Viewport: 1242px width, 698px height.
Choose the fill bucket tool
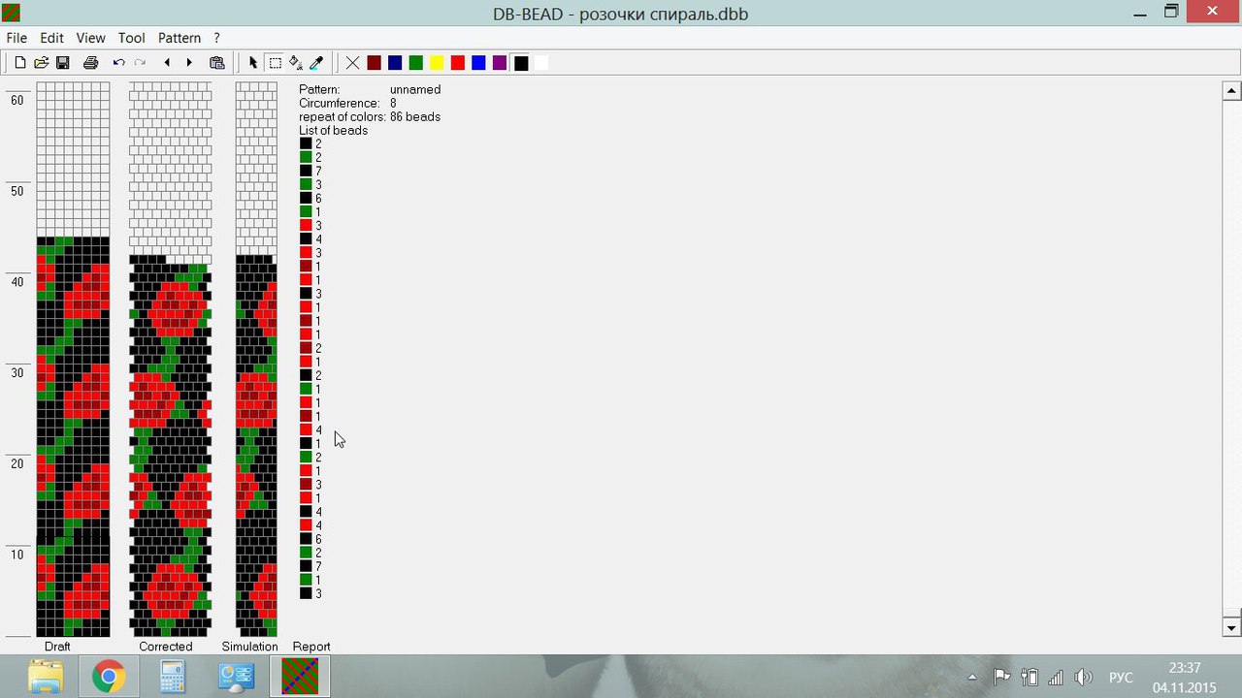tap(296, 63)
